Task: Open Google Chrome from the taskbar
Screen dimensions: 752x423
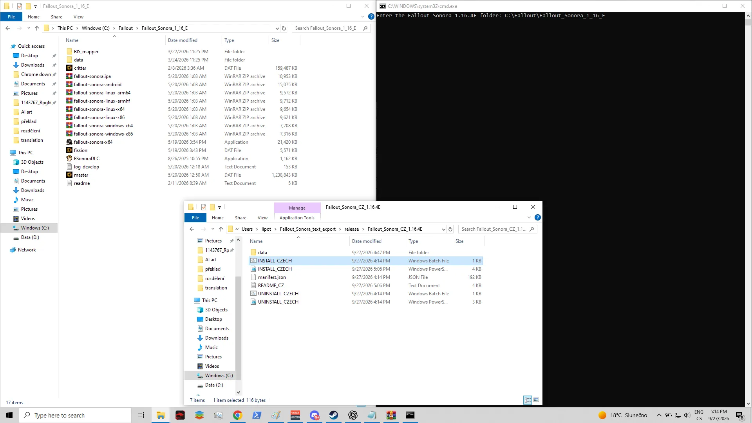Action: point(237,416)
